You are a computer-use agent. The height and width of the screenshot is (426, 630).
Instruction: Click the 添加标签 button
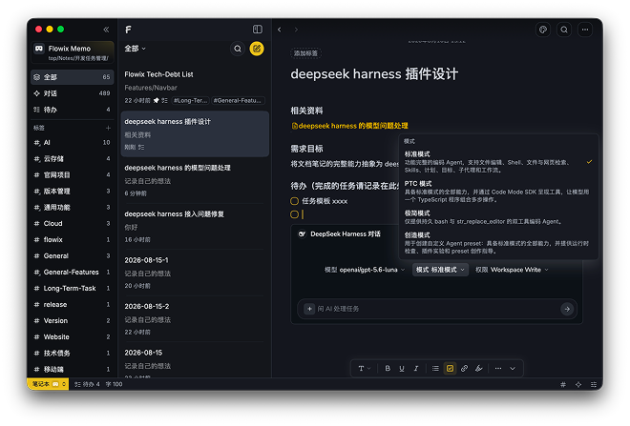point(305,53)
